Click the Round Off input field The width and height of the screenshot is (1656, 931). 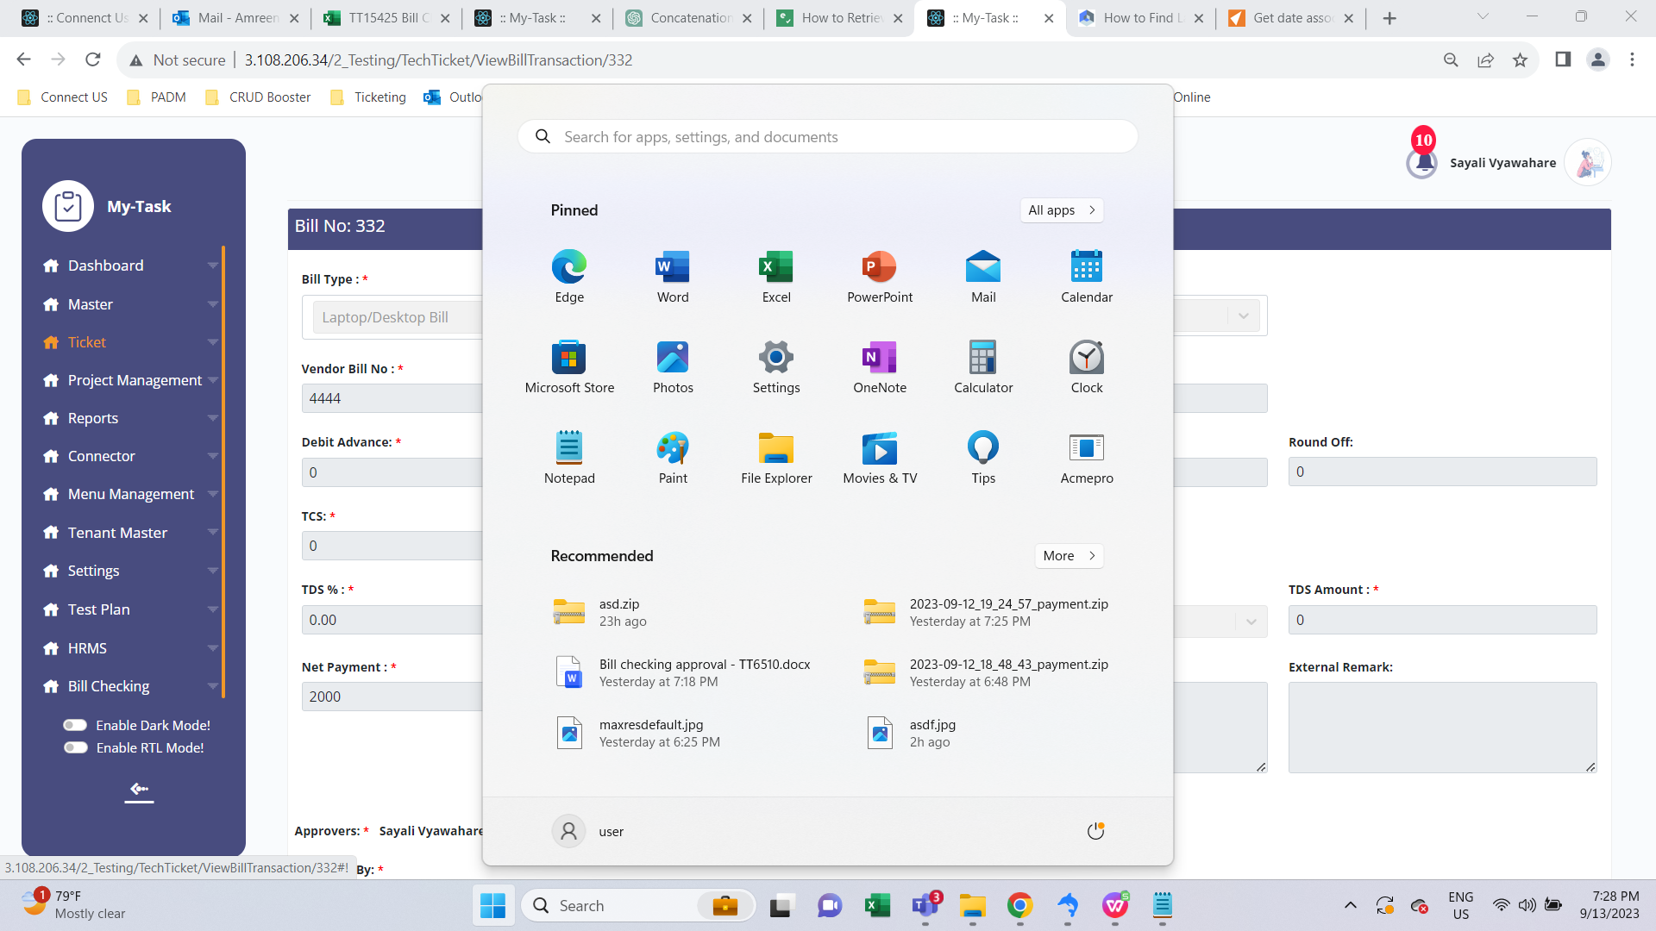pyautogui.click(x=1442, y=472)
